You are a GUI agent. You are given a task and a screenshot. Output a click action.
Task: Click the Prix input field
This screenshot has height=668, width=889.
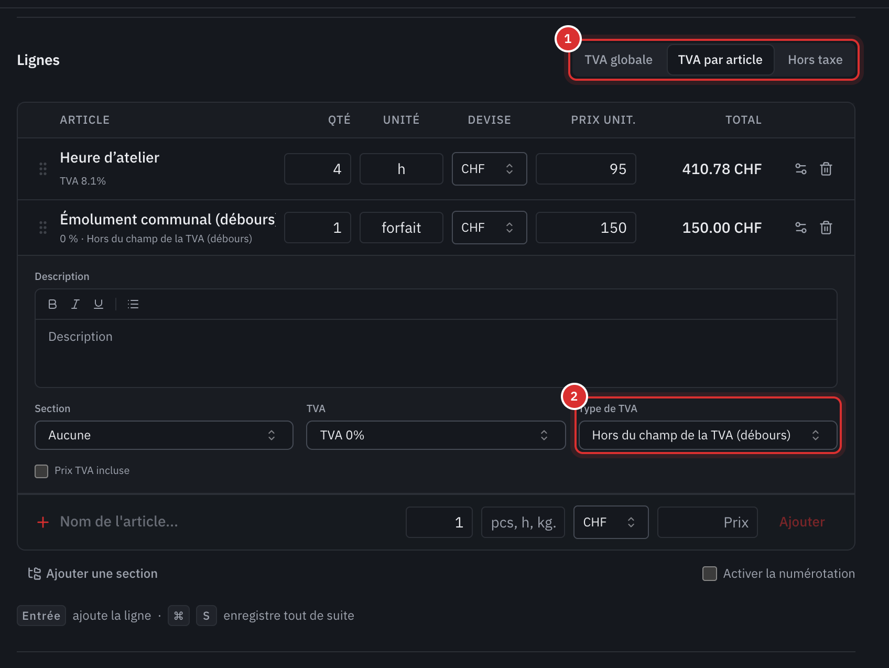(708, 522)
